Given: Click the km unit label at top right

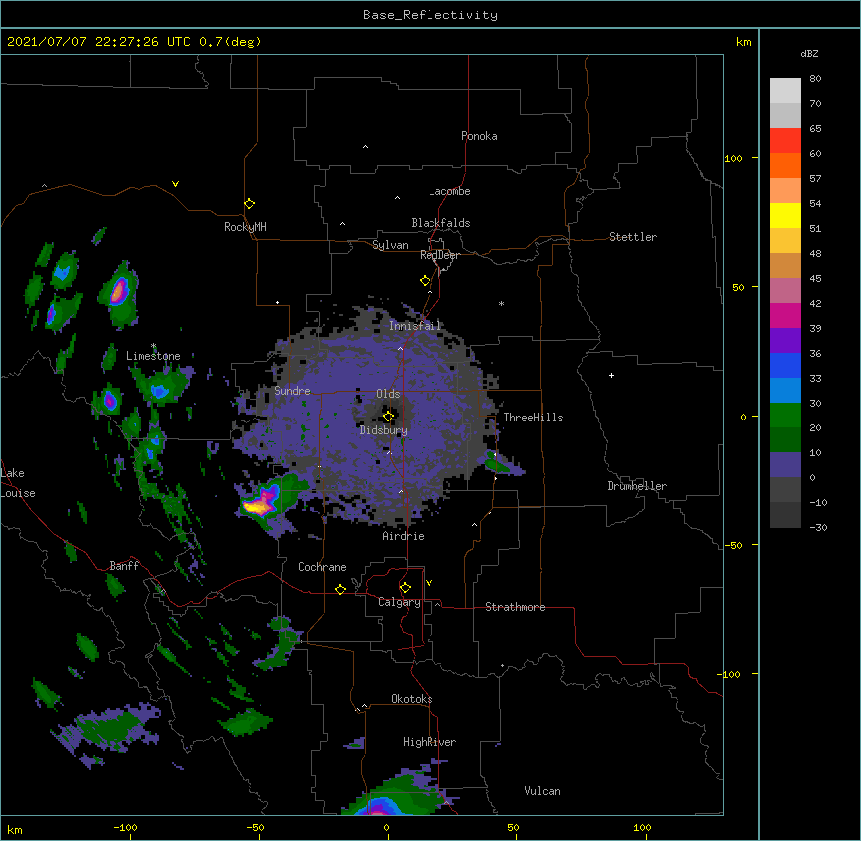Looking at the screenshot, I should coord(743,42).
